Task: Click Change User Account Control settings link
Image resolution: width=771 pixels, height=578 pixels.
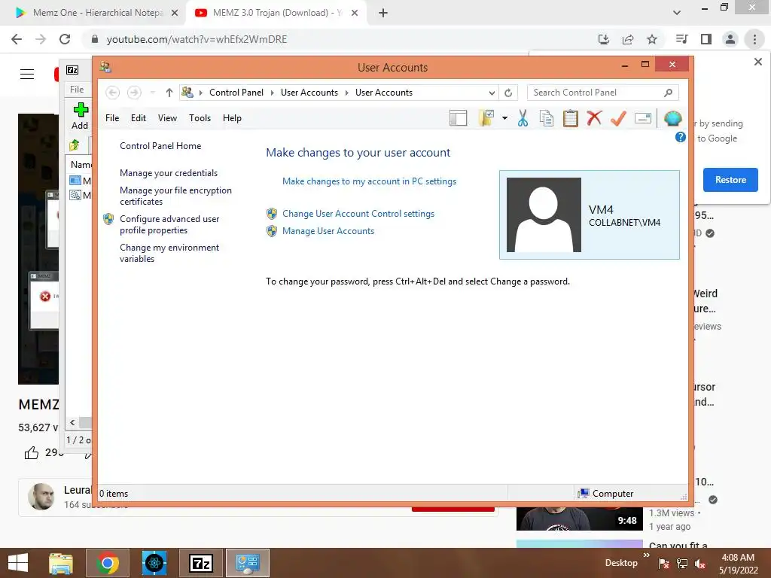Action: click(x=358, y=214)
